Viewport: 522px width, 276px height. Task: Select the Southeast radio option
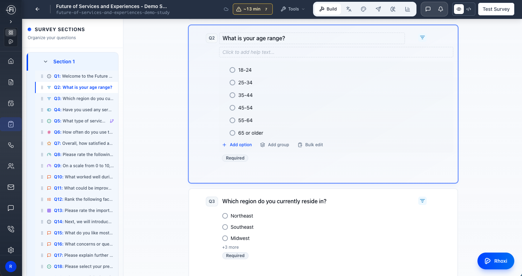[225, 227]
